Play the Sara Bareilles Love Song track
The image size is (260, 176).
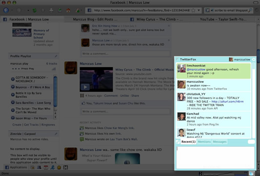tap(13, 102)
